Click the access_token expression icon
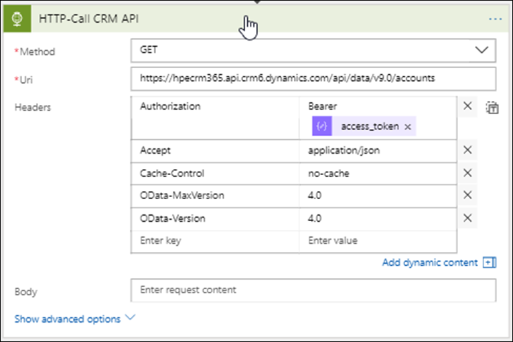The image size is (513, 342). 320,126
